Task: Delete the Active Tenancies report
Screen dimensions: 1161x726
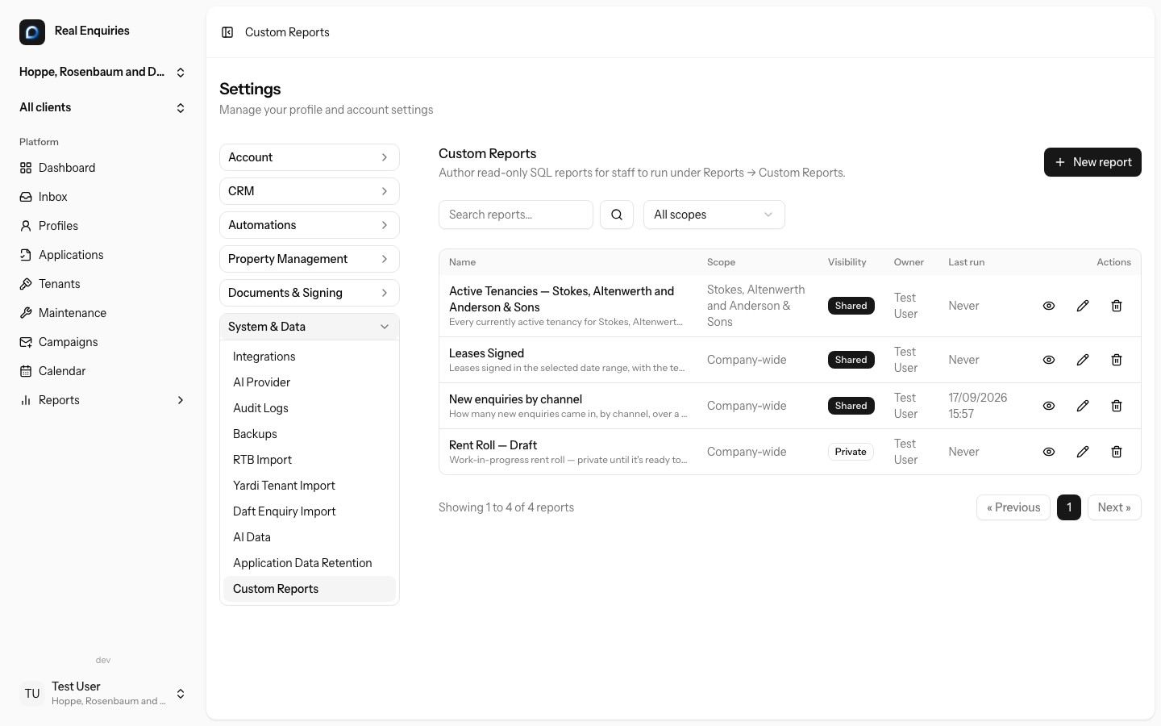Action: pos(1117,306)
